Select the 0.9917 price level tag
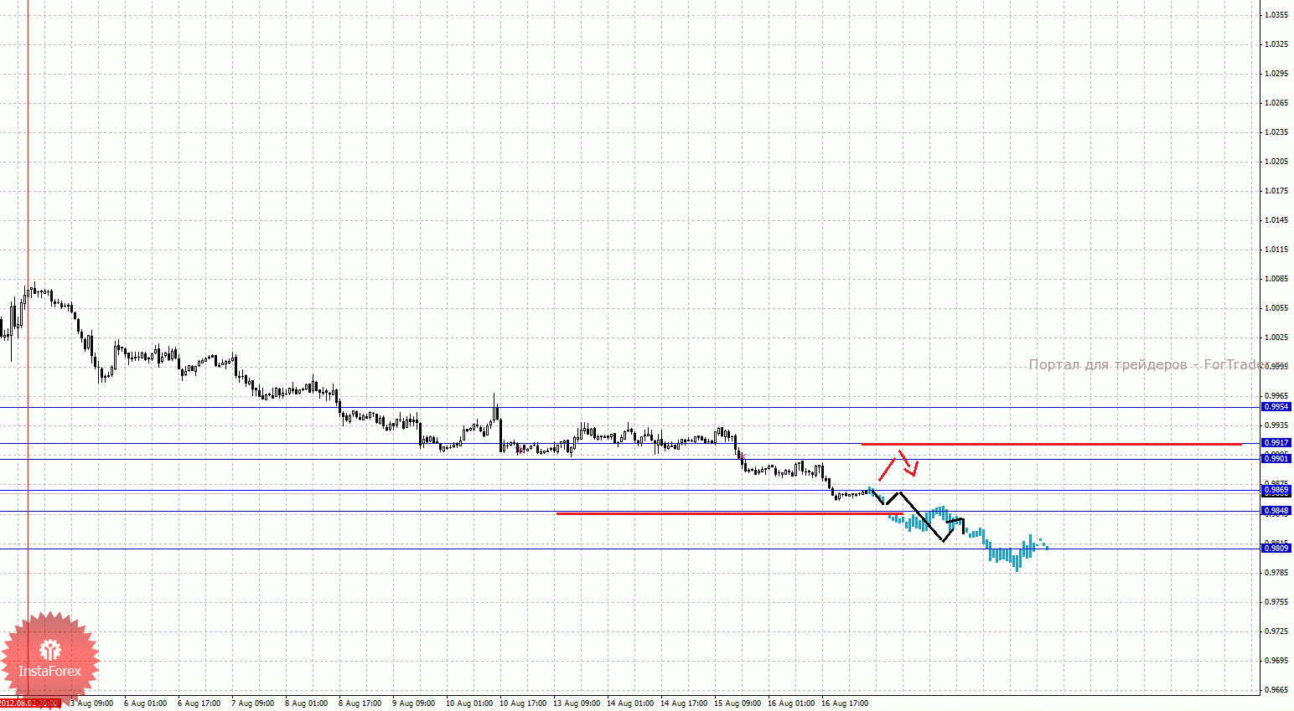 tap(1276, 443)
